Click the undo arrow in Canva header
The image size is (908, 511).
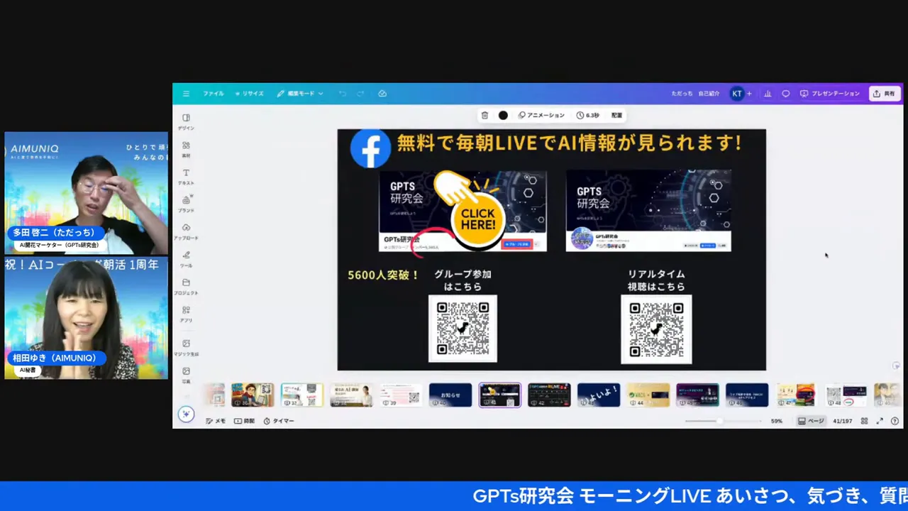[x=343, y=94]
